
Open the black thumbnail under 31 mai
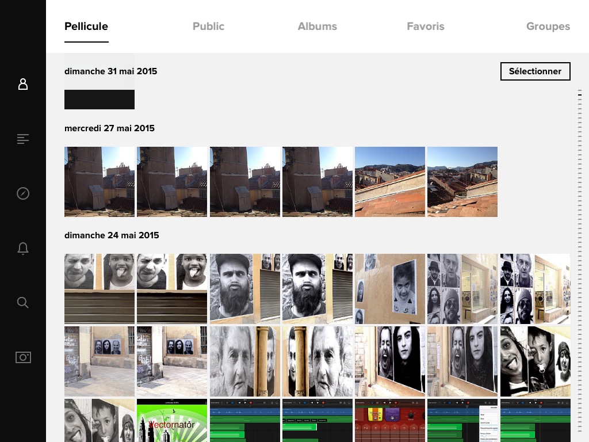(100, 100)
